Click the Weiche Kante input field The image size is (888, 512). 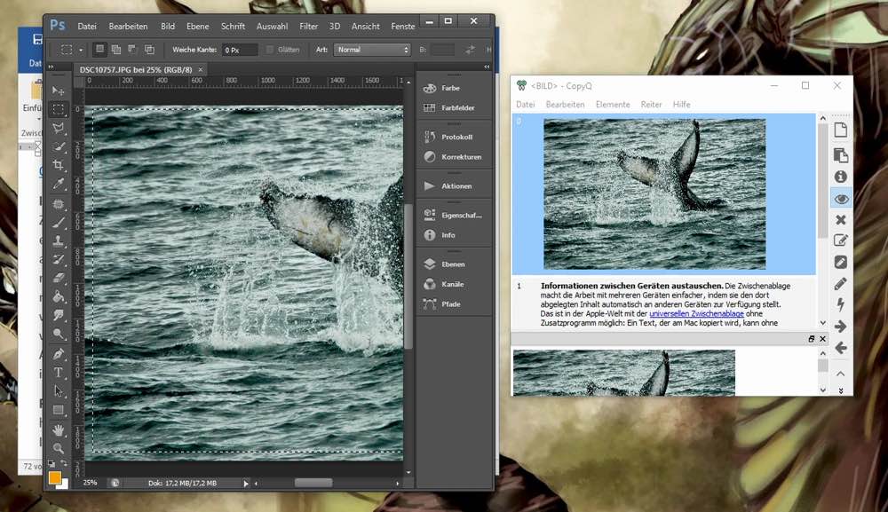(239, 50)
